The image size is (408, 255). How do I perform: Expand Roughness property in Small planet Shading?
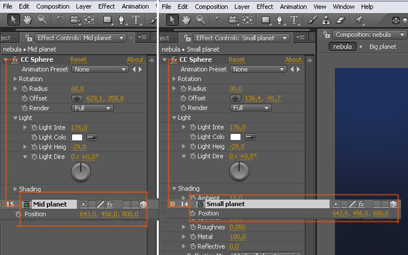pyautogui.click(x=184, y=227)
